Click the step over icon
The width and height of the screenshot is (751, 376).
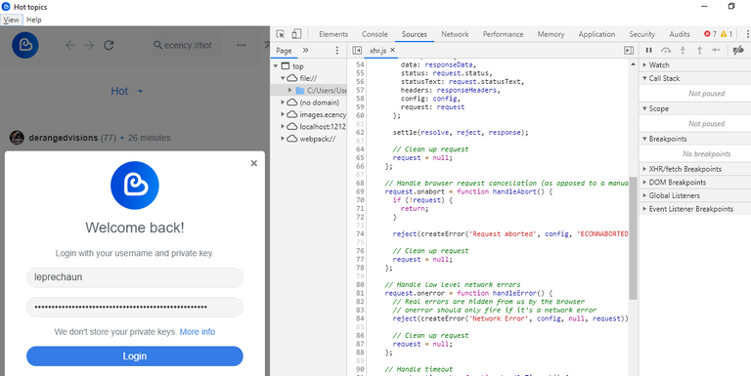click(x=666, y=50)
